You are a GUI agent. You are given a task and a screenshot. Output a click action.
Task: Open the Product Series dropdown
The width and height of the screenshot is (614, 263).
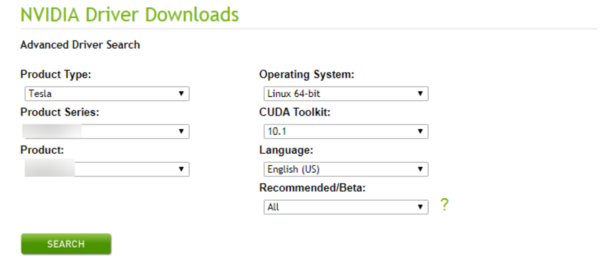click(107, 131)
